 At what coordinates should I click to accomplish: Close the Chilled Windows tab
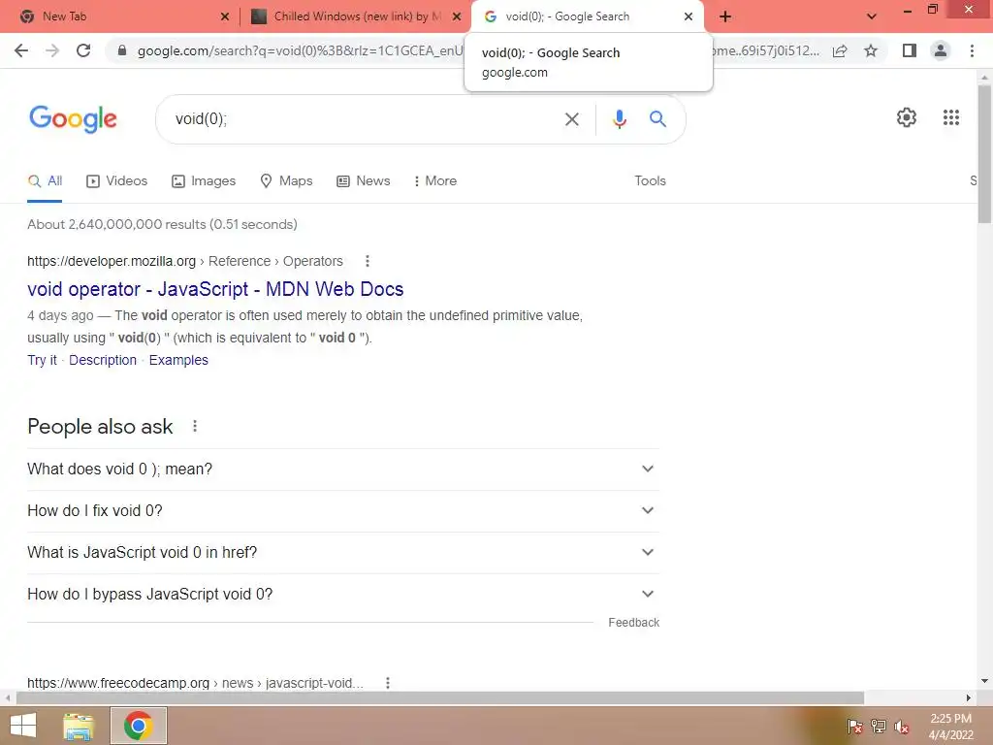(457, 16)
